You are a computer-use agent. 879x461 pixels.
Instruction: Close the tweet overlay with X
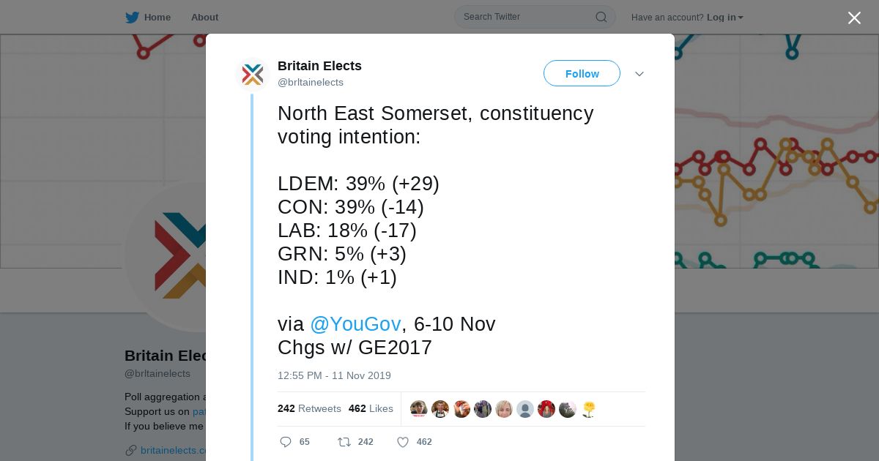854,18
